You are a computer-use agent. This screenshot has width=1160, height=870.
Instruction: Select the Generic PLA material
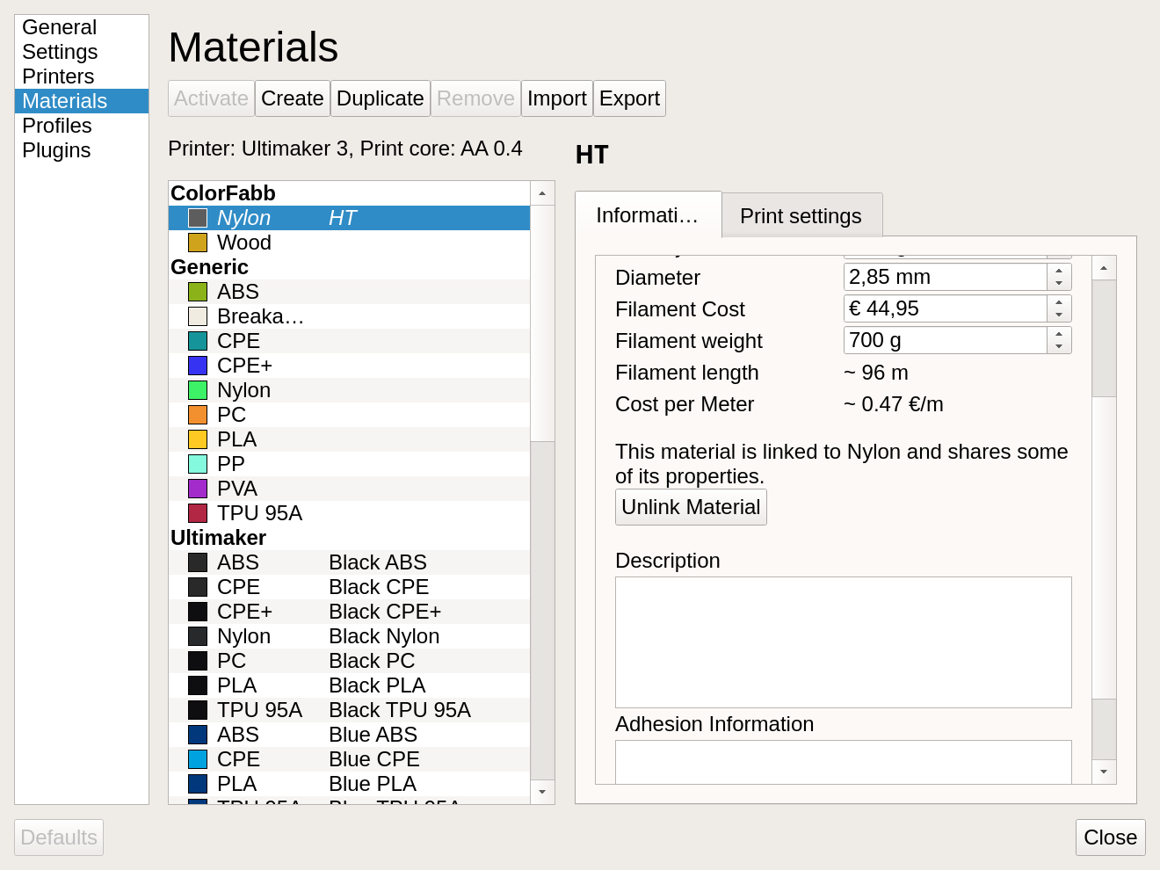tap(236, 439)
